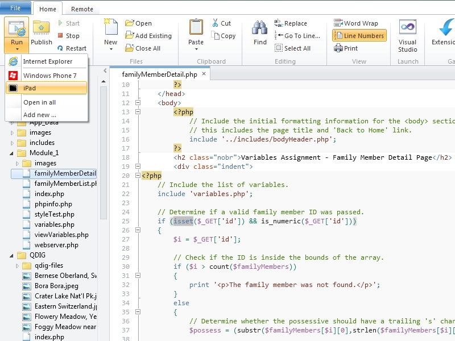This screenshot has width=455, height=341.
Task: Open the Find binoculars tool
Action: point(260,32)
